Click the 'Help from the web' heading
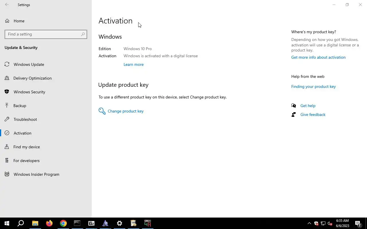Screen dimensions: 367x229 coord(308,76)
